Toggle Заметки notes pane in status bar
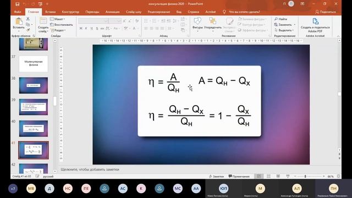This screenshot has width=352, height=198. [x=216, y=177]
